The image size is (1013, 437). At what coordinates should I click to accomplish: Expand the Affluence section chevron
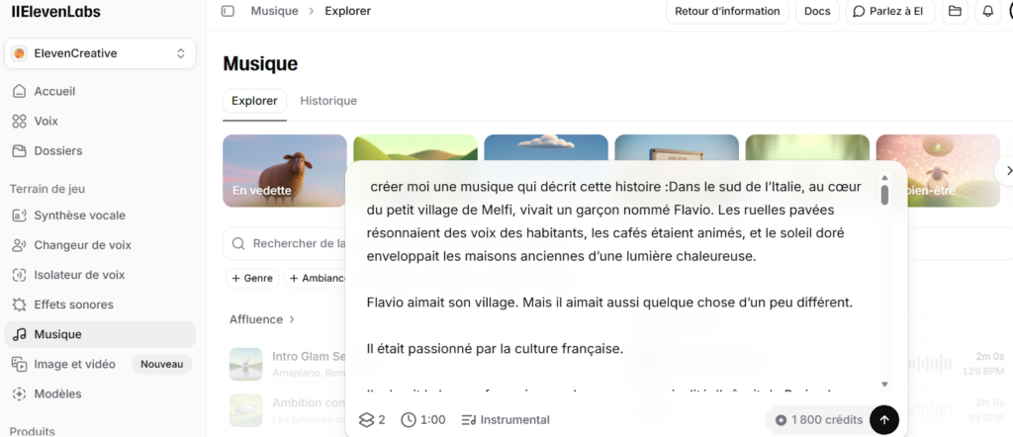click(x=292, y=319)
